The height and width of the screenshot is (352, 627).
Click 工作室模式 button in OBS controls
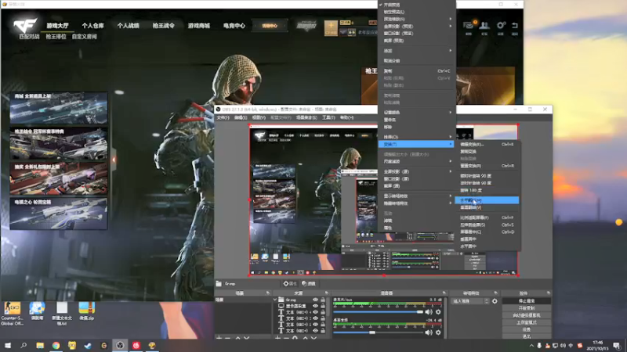(526, 322)
